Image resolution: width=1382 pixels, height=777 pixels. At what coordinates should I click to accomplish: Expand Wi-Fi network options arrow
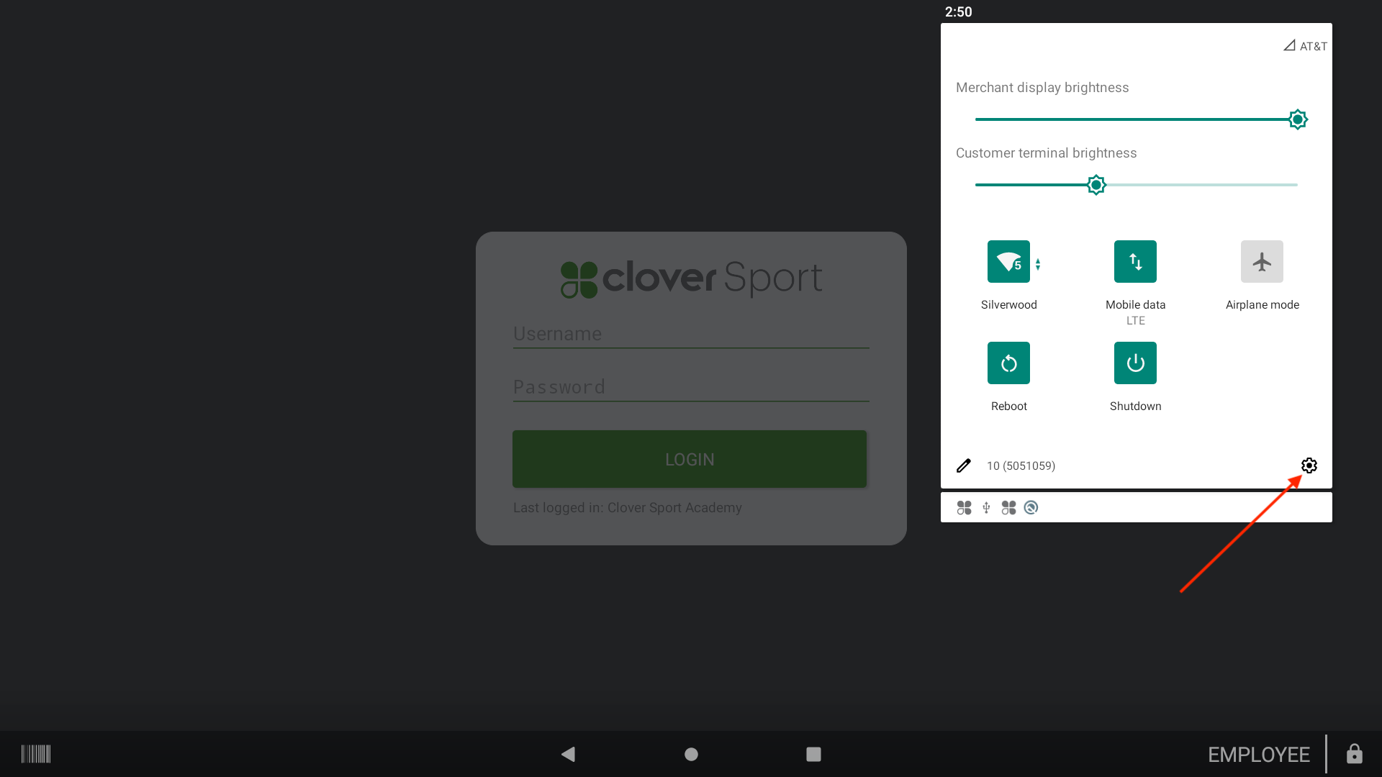(x=1038, y=264)
